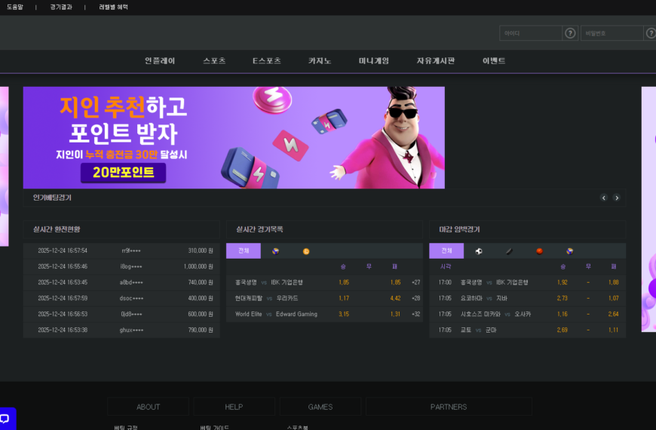Screen dimensions: 656x430
Task: Open the 경기결과 link
Action: point(61,7)
